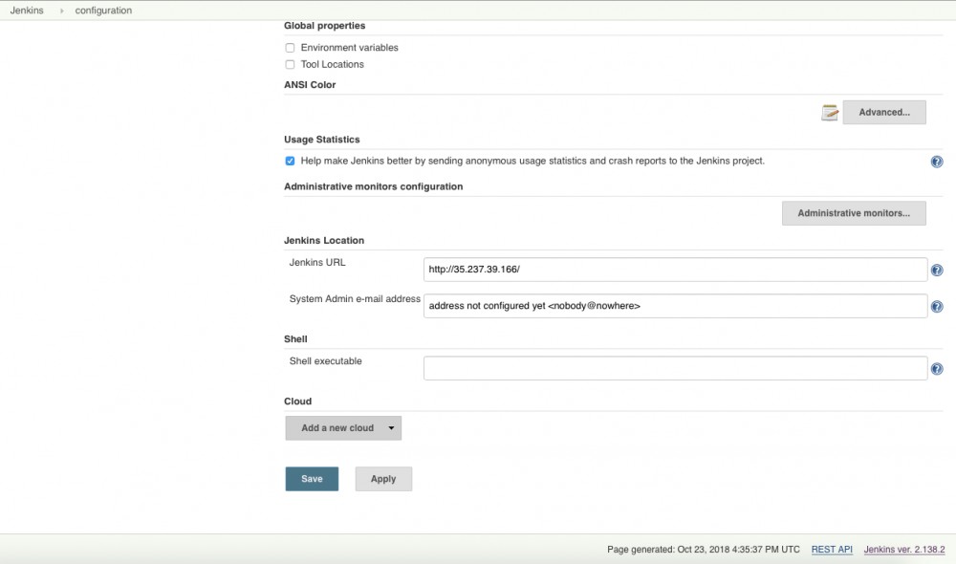The height and width of the screenshot is (564, 956).
Task: Disable anonymous usage statistics reporting
Action: coord(290,161)
